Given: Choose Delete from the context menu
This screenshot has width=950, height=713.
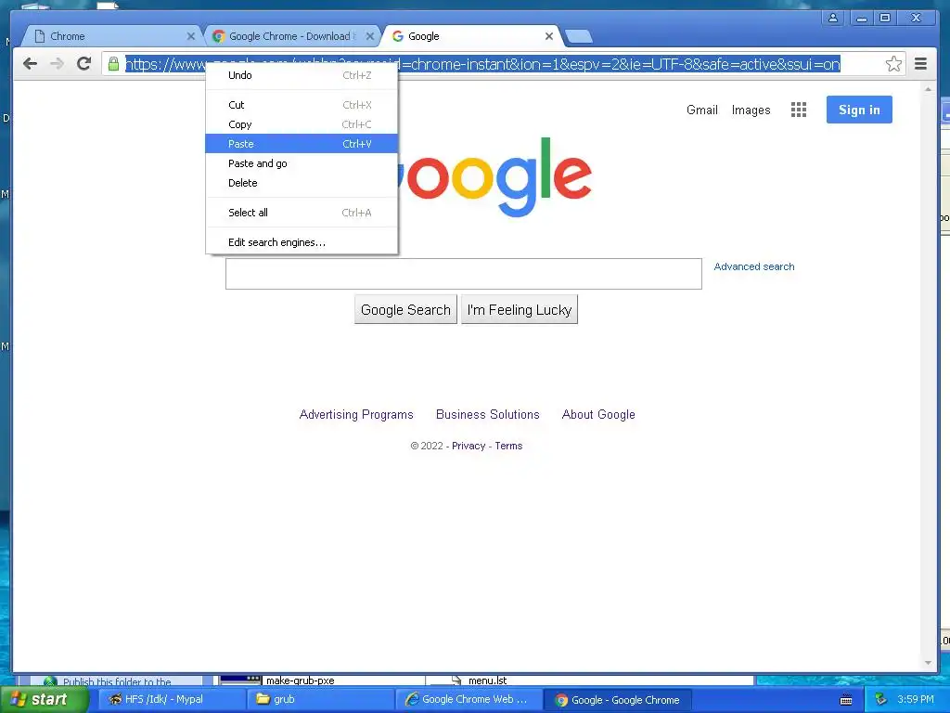Looking at the screenshot, I should tap(302, 183).
